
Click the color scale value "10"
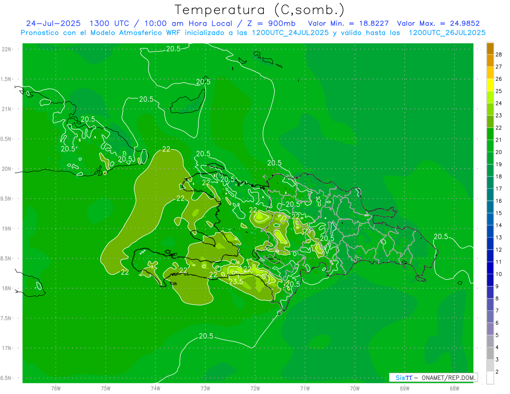click(x=499, y=274)
